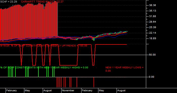Click the 28.64 price axis value
The width and height of the screenshot is (177, 93).
pyautogui.click(x=152, y=22)
